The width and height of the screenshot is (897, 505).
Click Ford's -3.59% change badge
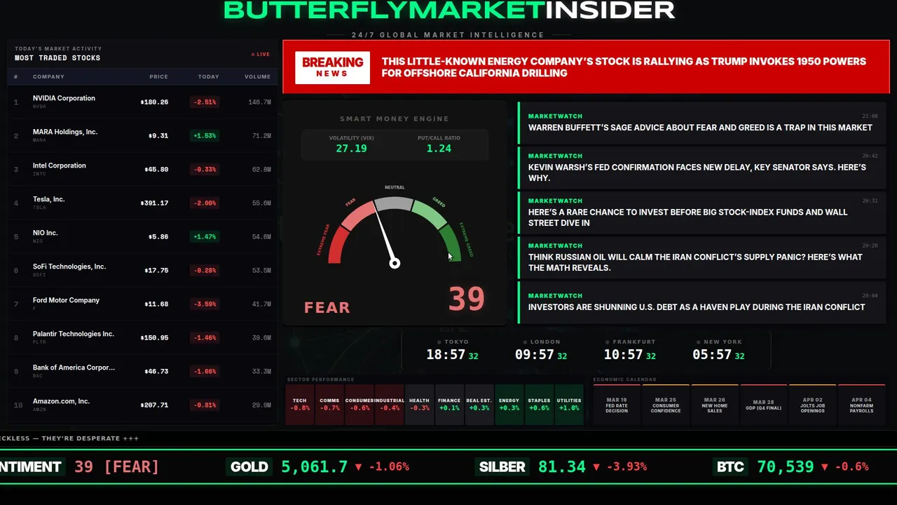coord(205,304)
